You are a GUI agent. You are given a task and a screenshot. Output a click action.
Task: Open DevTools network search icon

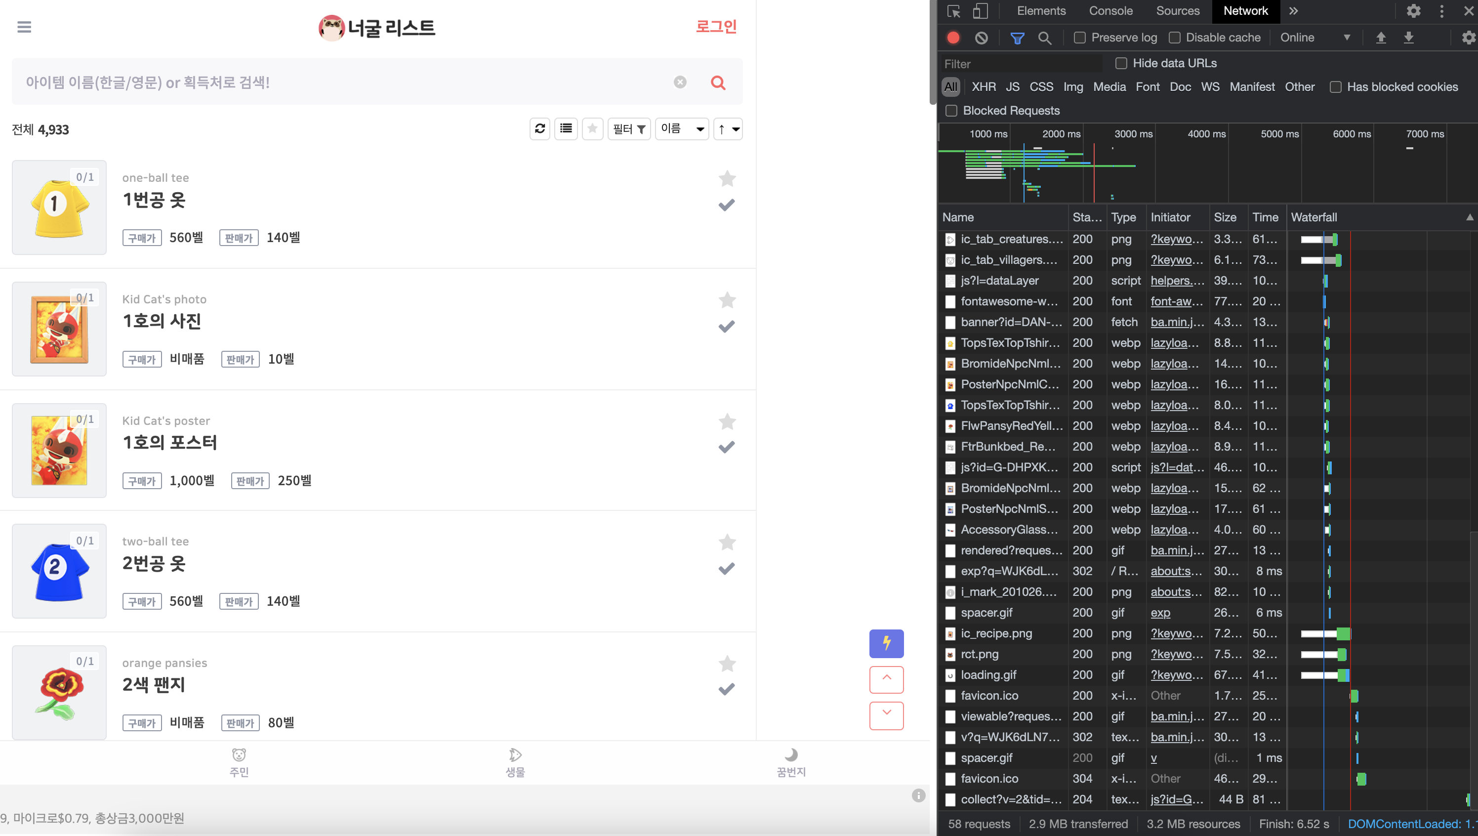1045,38
